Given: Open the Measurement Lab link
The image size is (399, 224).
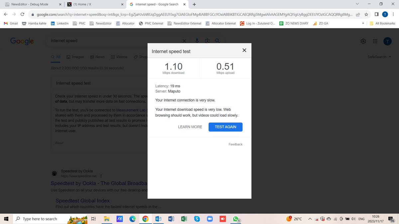Looking at the screenshot, I should pyautogui.click(x=131, y=110).
